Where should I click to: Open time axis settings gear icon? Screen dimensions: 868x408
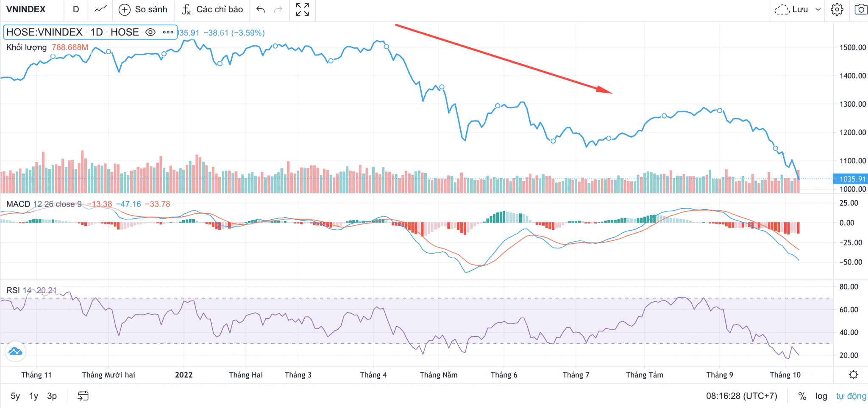pos(853,375)
